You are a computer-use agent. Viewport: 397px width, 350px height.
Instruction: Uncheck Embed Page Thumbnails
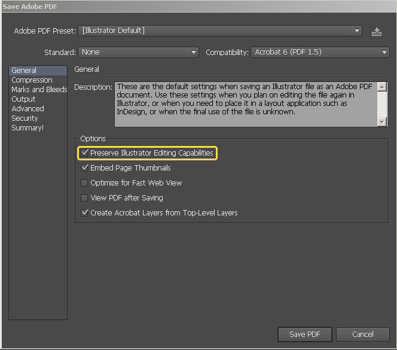tap(84, 168)
